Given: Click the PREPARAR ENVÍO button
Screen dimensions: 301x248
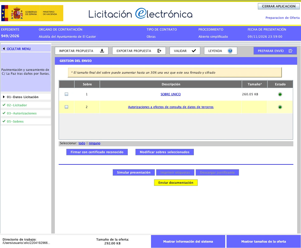Looking at the screenshot, I should (x=275, y=51).
